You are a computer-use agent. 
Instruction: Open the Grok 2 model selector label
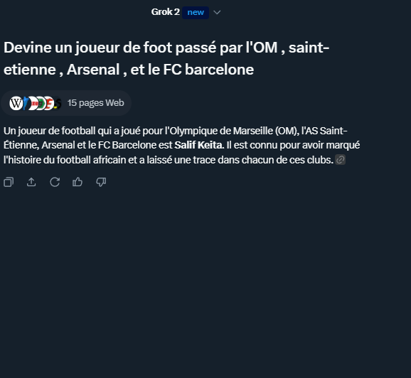click(166, 12)
